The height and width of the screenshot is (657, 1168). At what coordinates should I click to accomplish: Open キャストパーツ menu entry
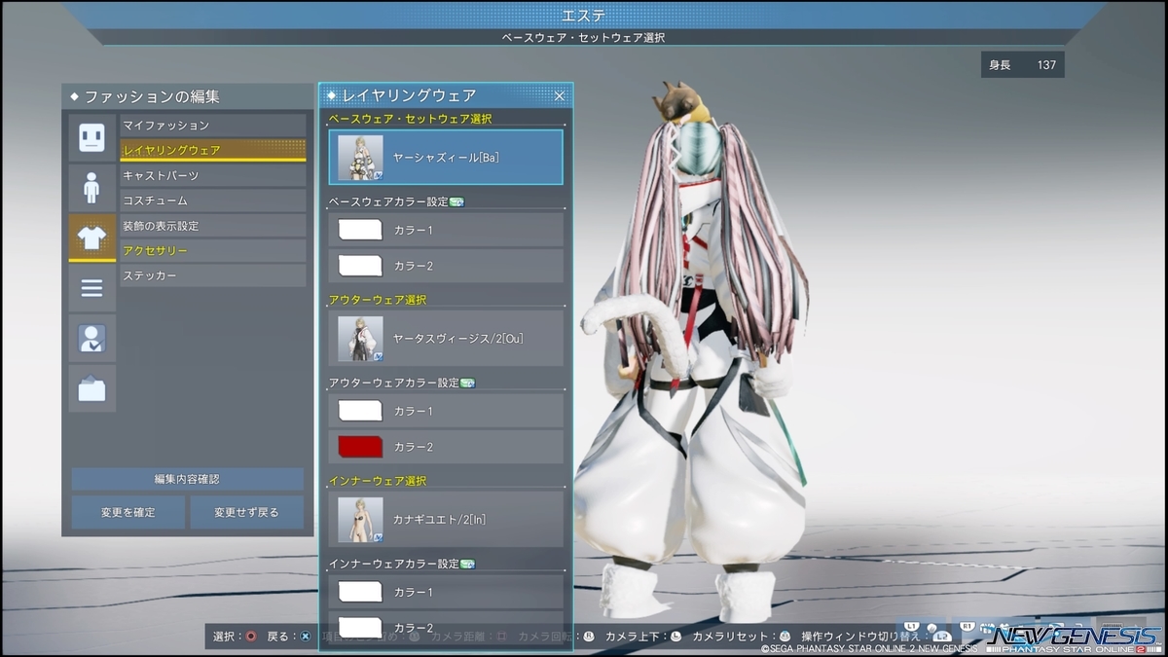tap(212, 175)
